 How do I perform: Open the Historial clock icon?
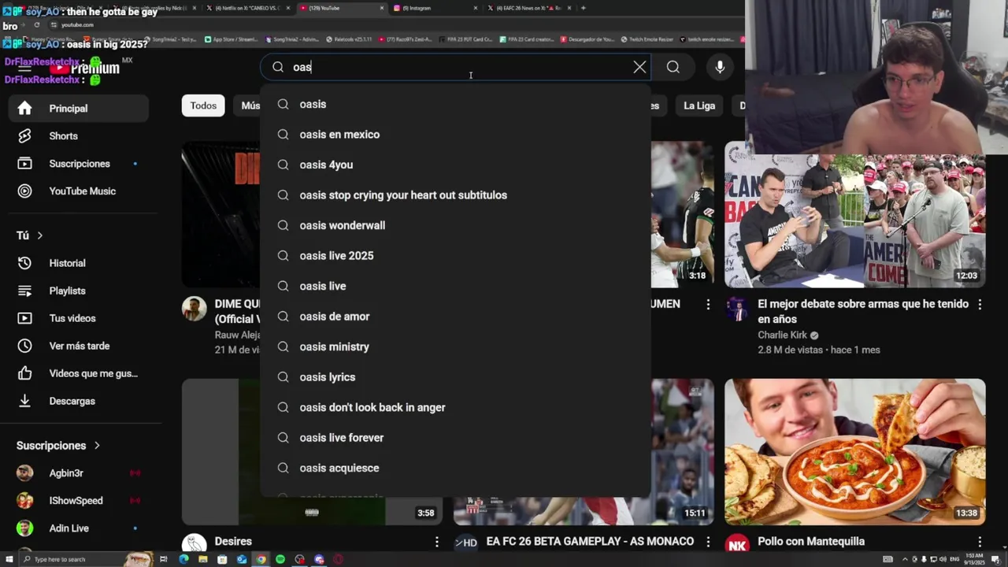24,263
